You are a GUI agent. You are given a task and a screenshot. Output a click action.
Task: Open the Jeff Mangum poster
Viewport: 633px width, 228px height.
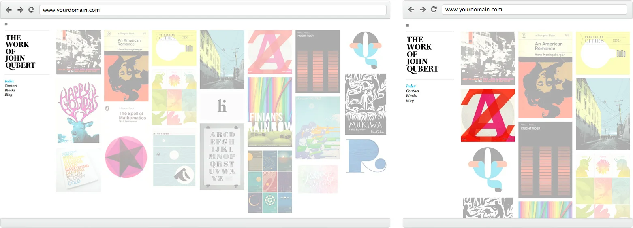click(174, 158)
